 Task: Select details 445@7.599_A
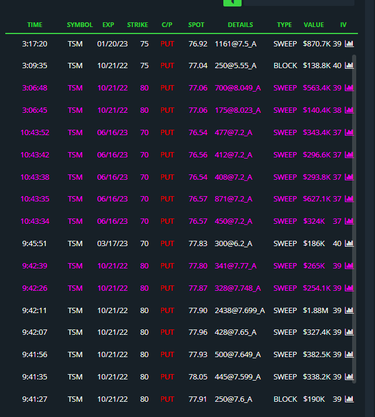click(x=237, y=378)
